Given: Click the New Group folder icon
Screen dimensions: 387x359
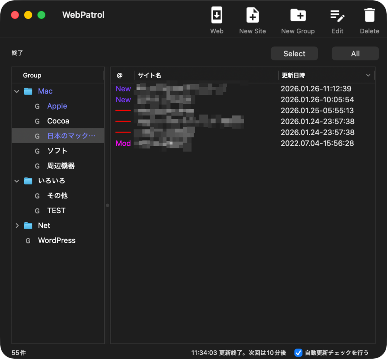Looking at the screenshot, I should (x=298, y=16).
